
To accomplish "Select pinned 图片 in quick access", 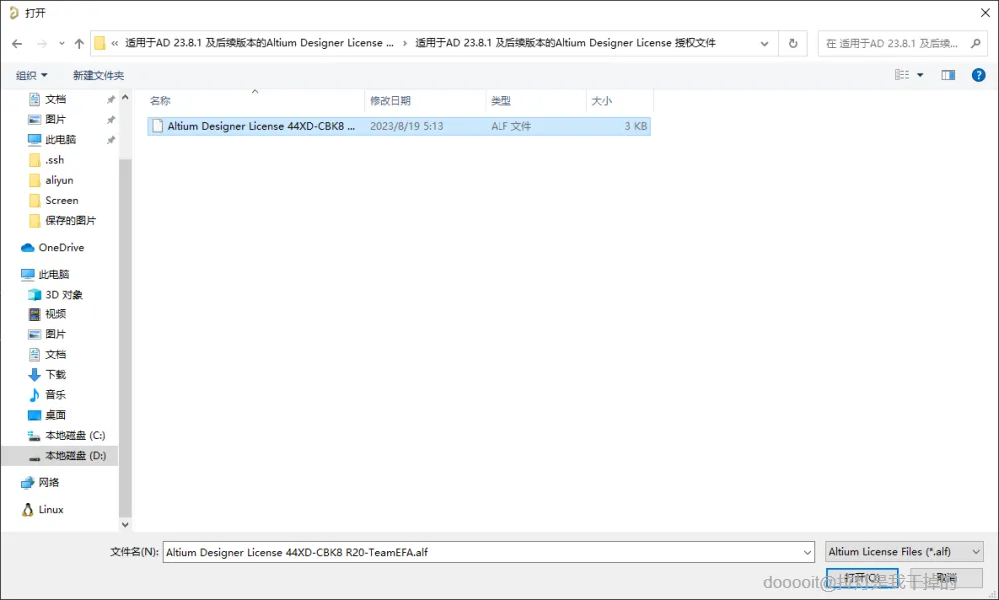I will 55,119.
